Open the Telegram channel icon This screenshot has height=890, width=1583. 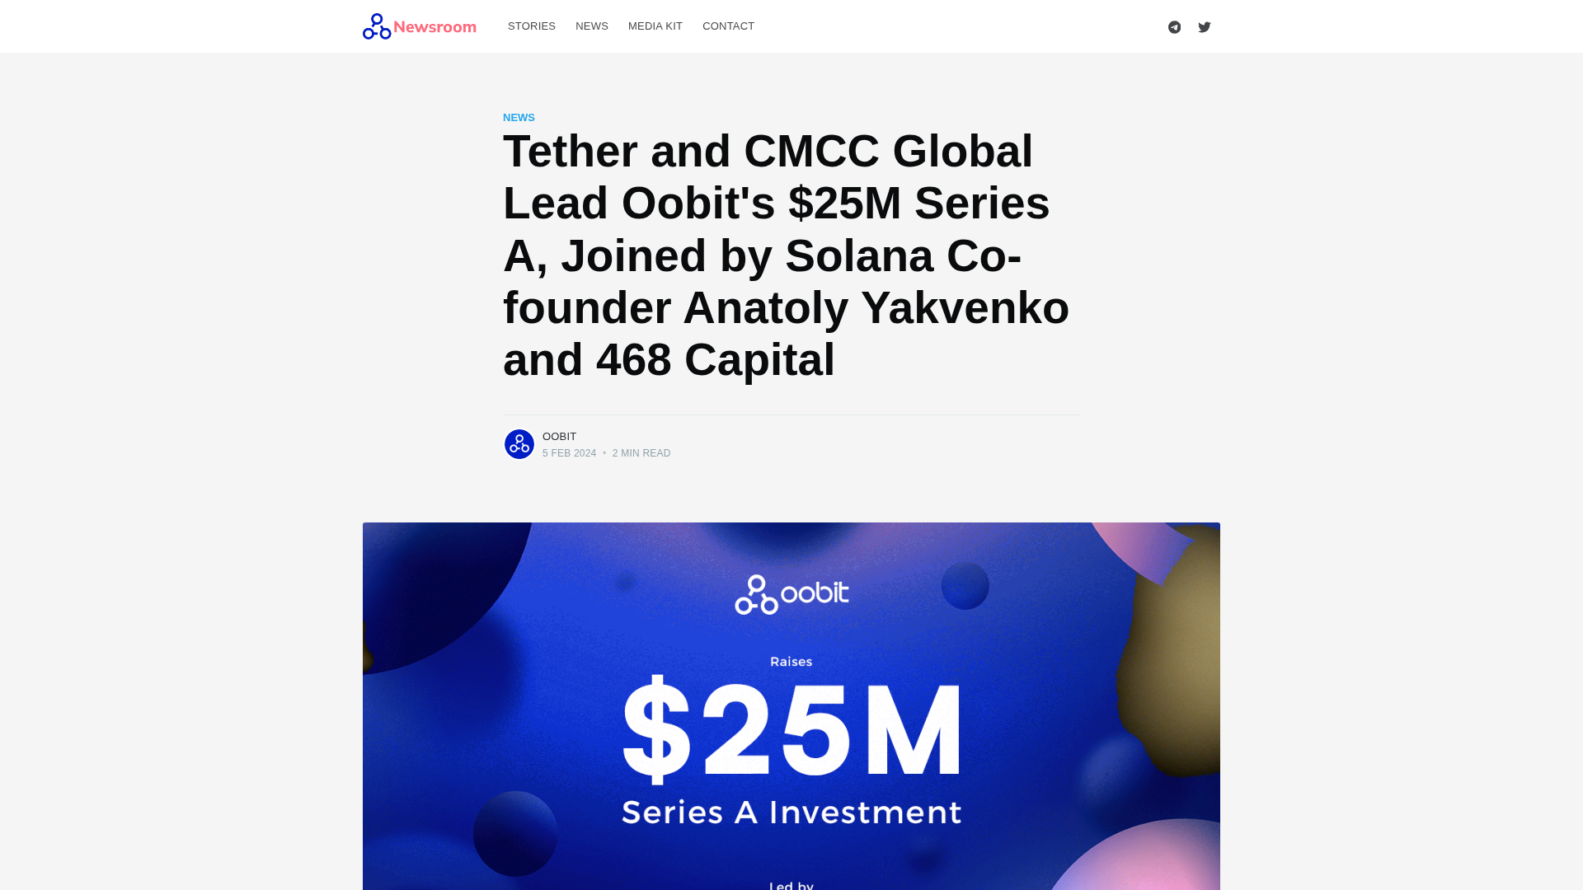(x=1174, y=27)
